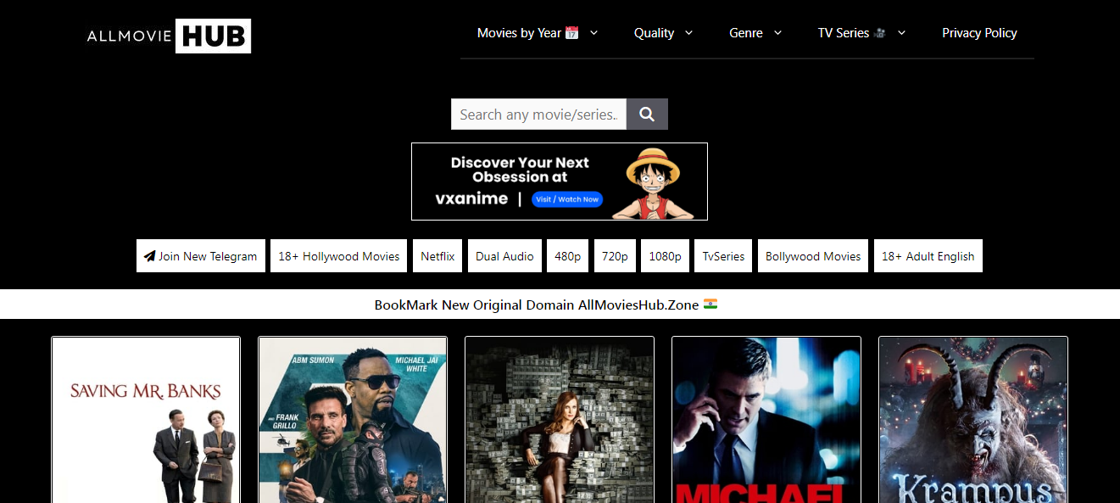
Task: Open the Bollywood Movies category
Action: pos(813,256)
